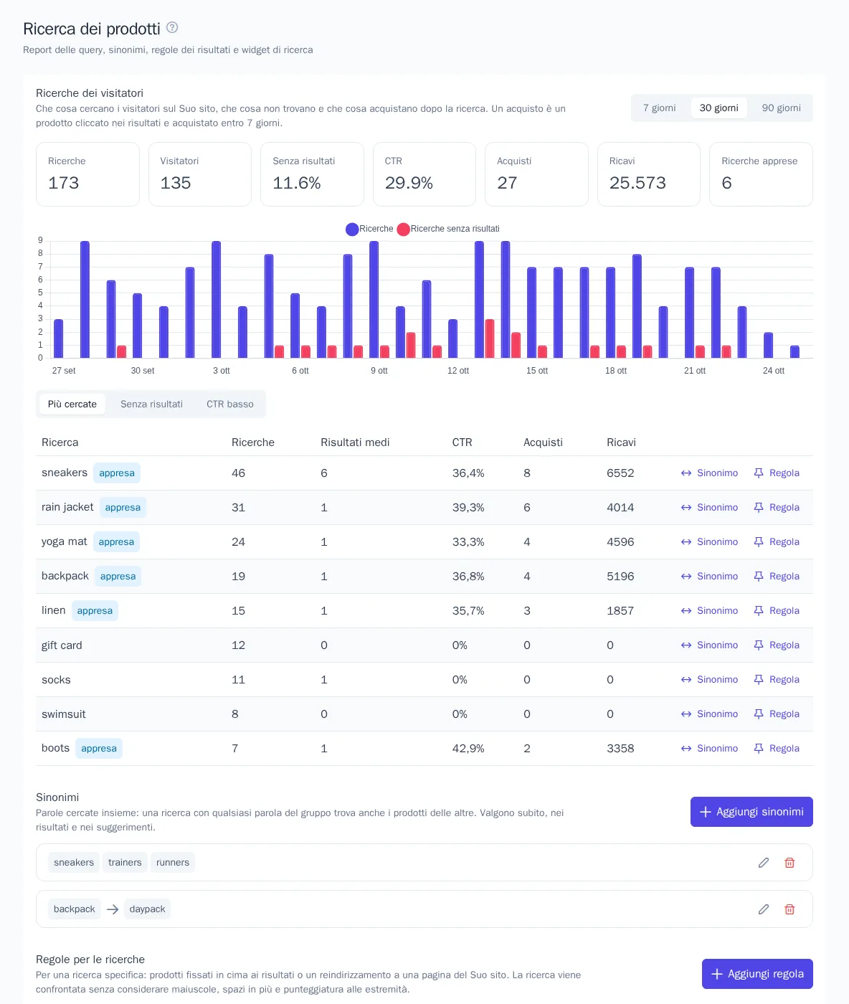This screenshot has width=849, height=1004.
Task: Click the 30 giorni selected range option
Action: pos(719,108)
